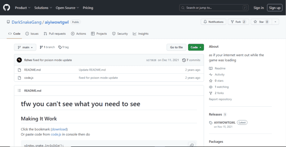Open the star lists dropdown arrow
286x147 pixels.
coord(275,22)
